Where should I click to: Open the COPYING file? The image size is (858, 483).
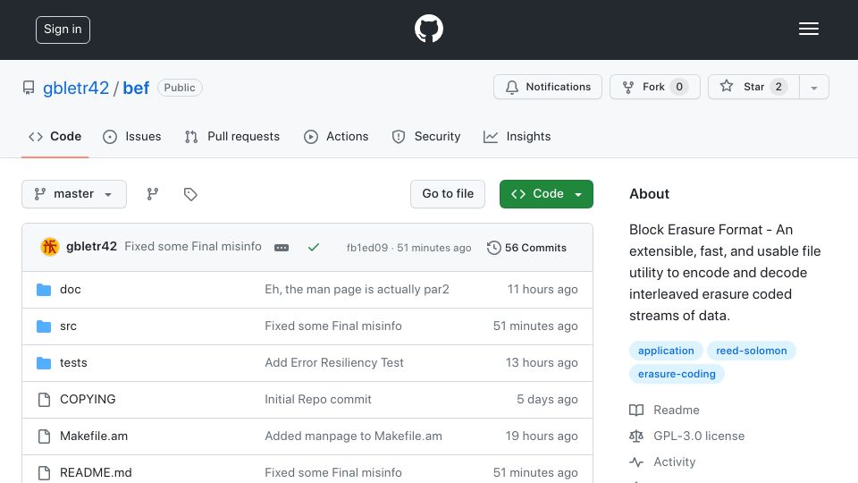[88, 399]
